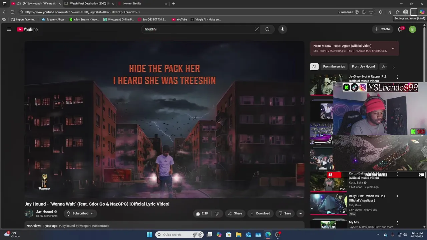The width and height of the screenshot is (427, 240).
Task: Open 'Buy OBSBOT Tail 2' bookmark
Action: tap(152, 19)
